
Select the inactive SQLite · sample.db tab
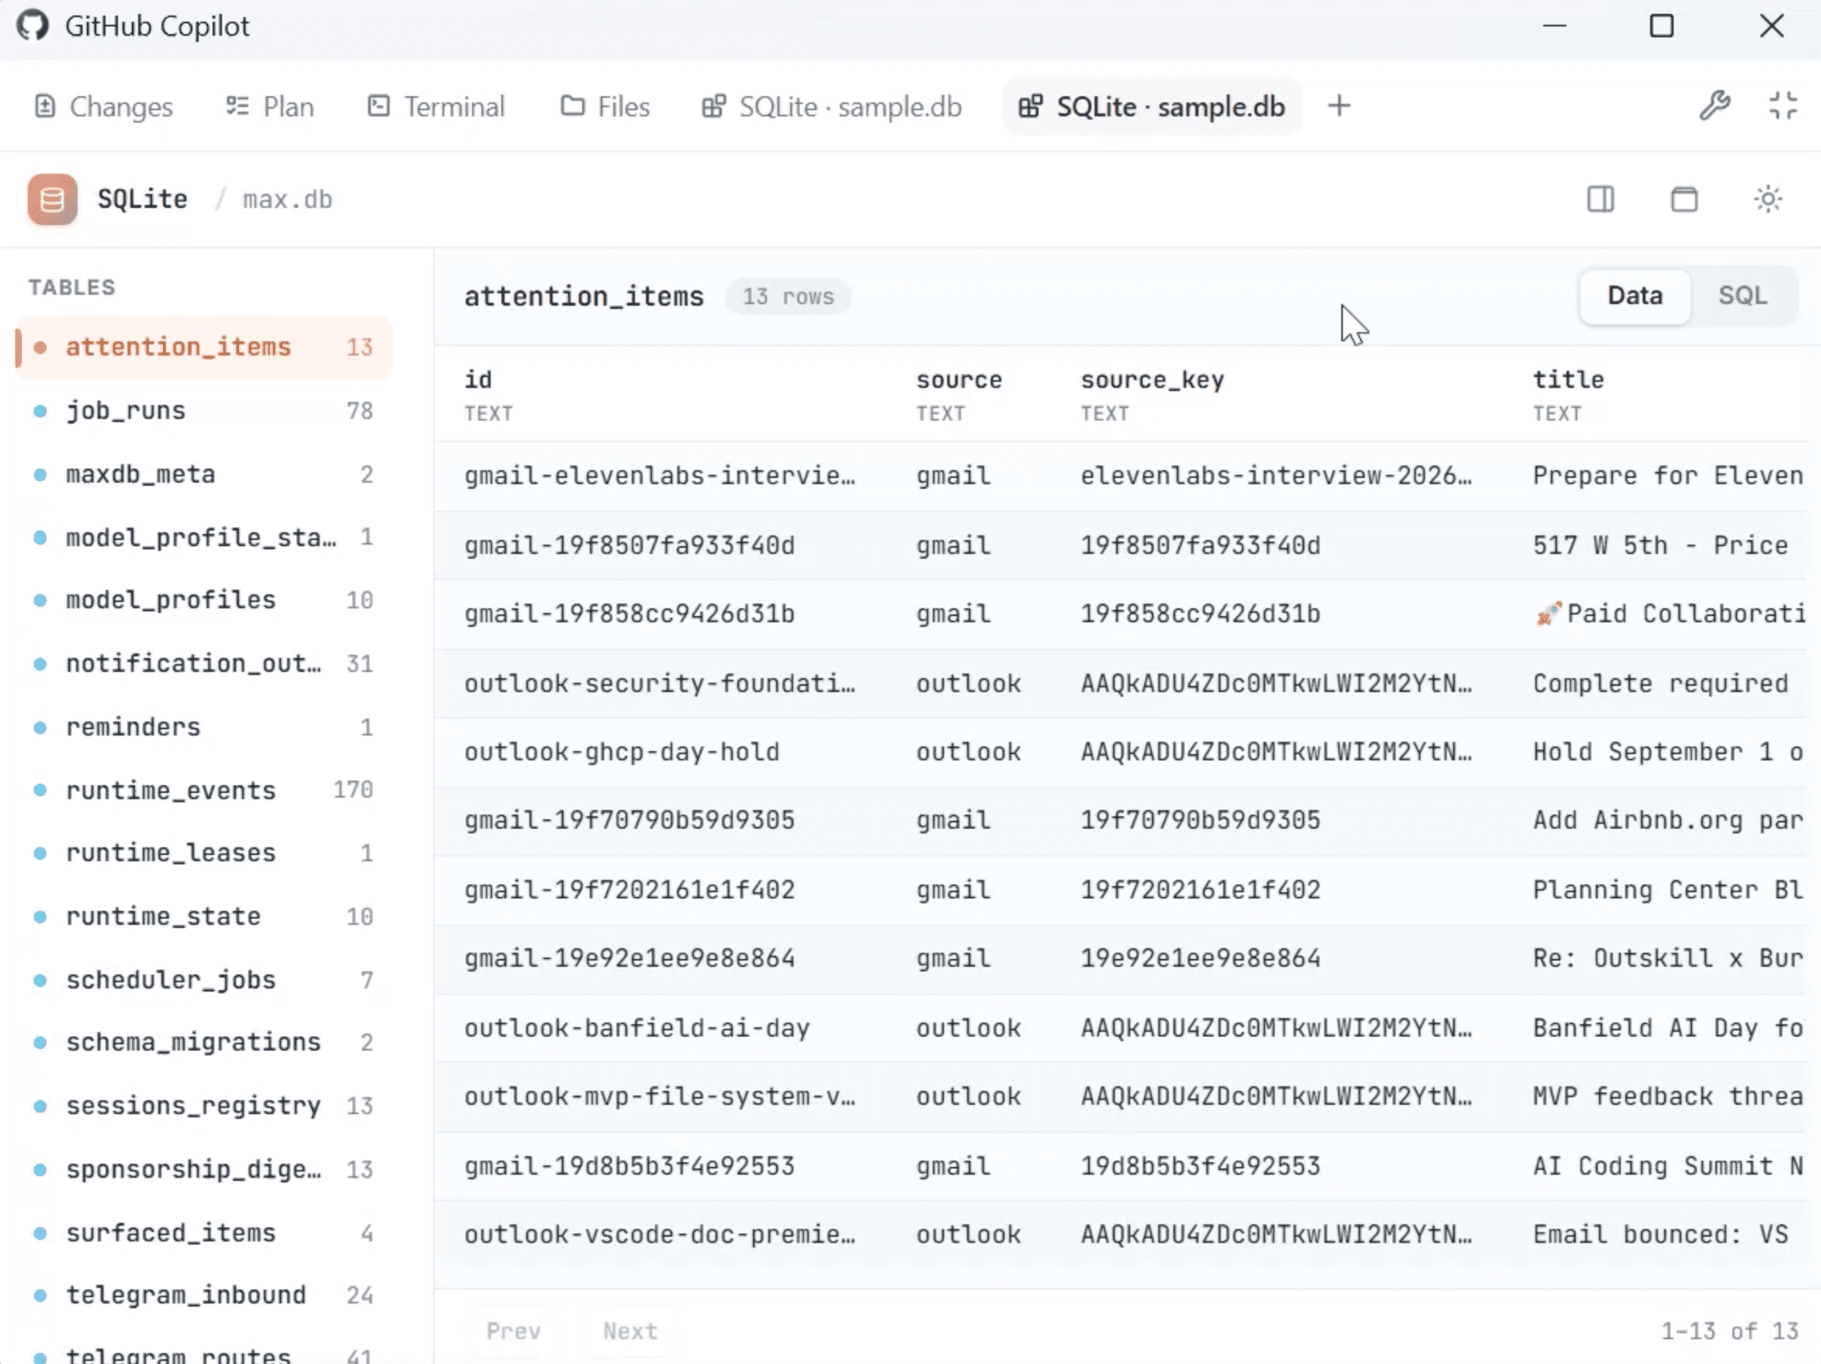click(x=831, y=107)
